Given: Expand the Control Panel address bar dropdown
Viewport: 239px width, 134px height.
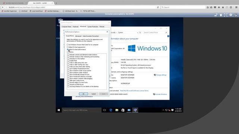Looking at the screenshot, I should tap(137, 32).
